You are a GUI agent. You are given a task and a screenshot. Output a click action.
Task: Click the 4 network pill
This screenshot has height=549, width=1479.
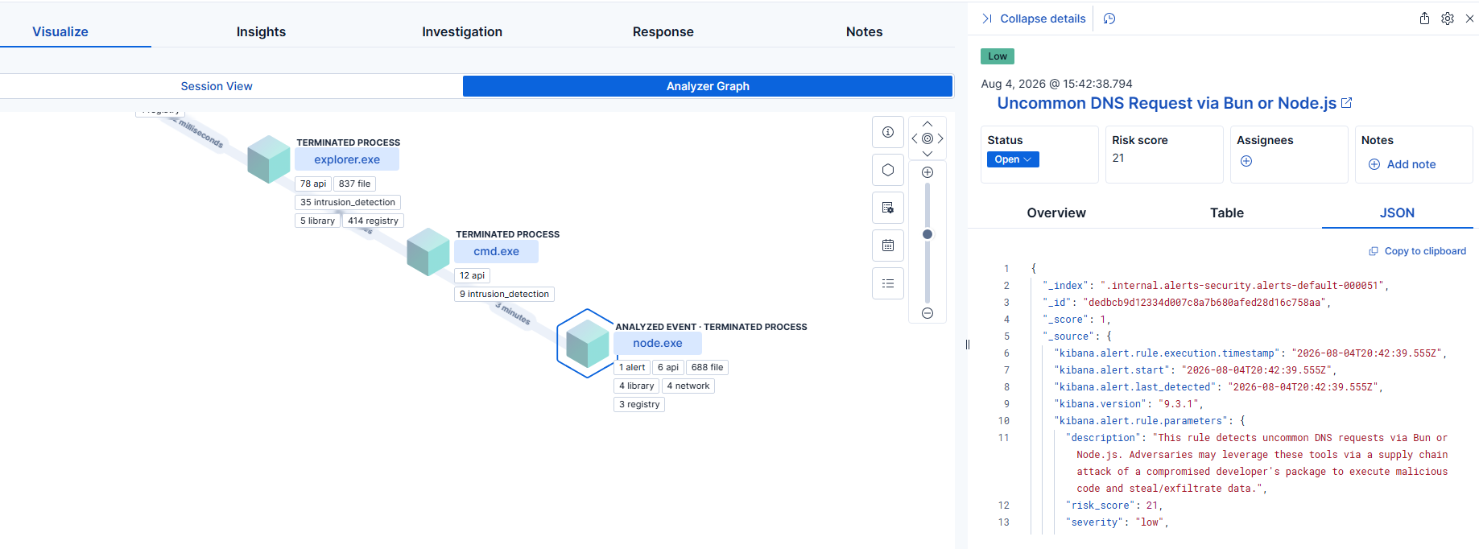coord(688,386)
